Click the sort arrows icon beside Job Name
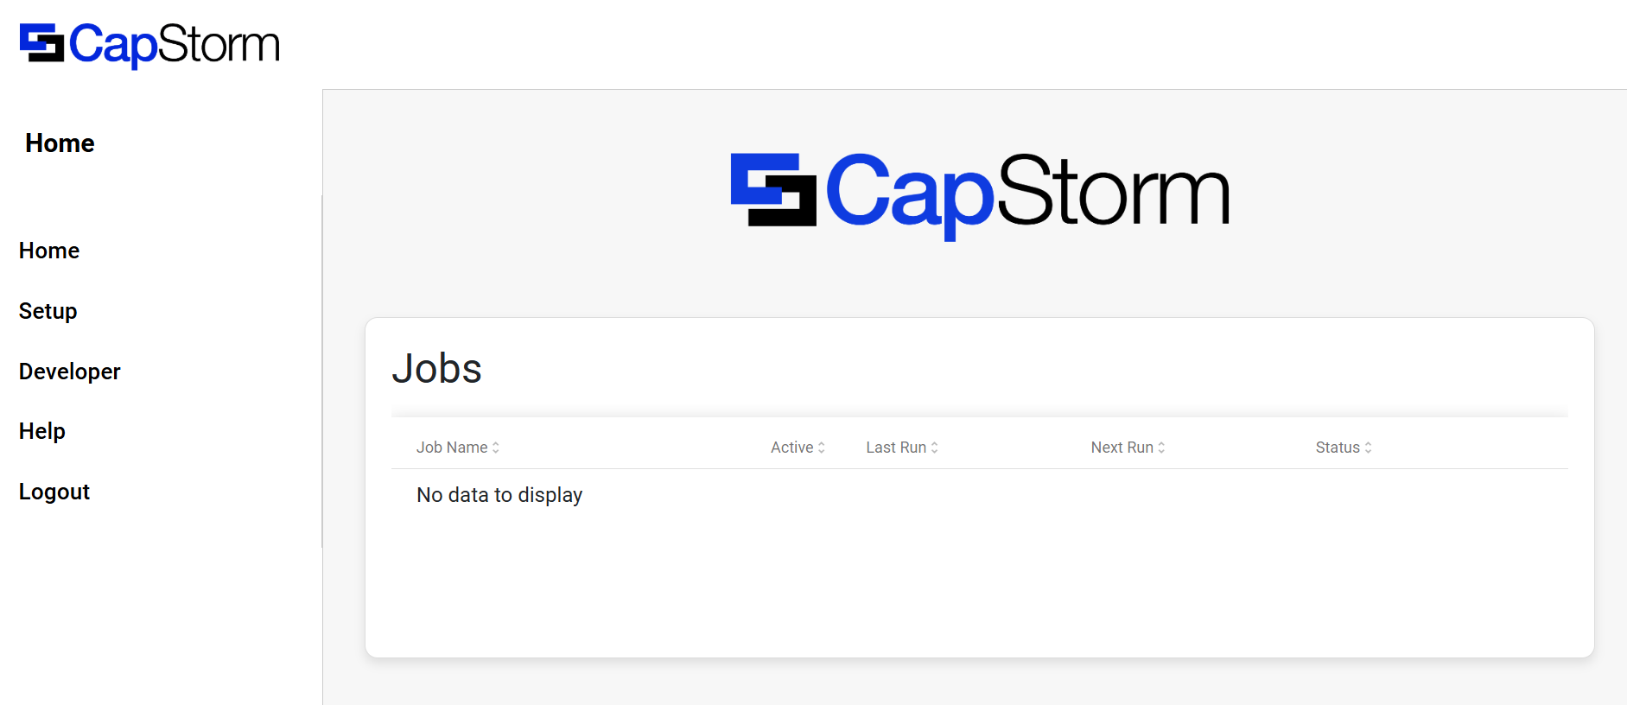 (x=496, y=448)
